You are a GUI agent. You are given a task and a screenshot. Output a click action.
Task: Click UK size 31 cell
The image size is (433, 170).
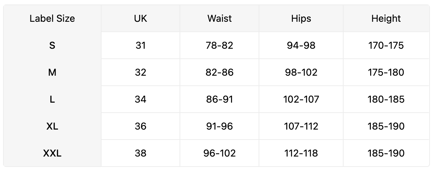pyautogui.click(x=141, y=45)
